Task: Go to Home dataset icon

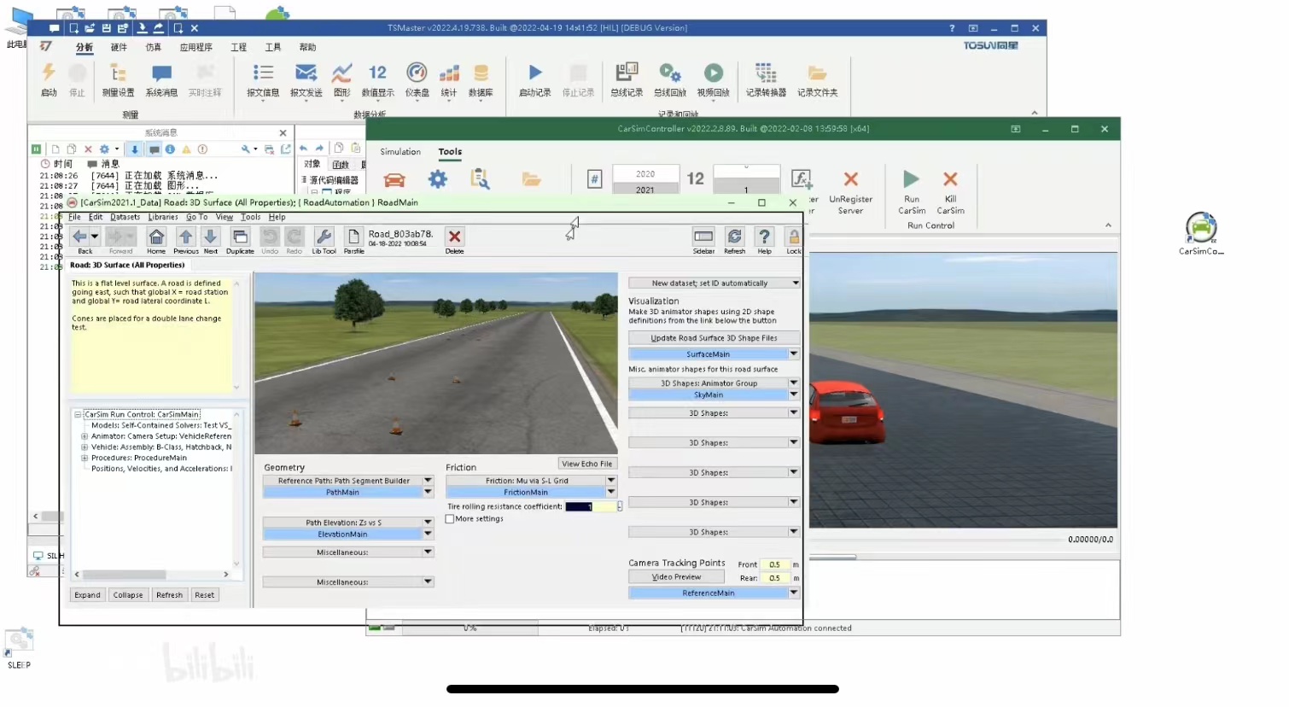Action: click(x=156, y=237)
